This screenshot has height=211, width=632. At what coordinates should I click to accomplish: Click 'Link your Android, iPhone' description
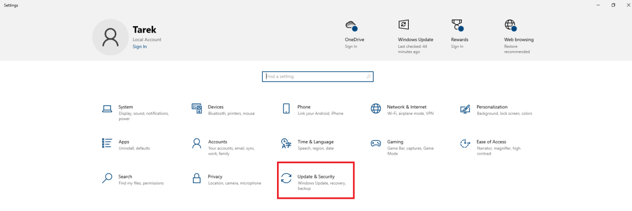coord(320,113)
